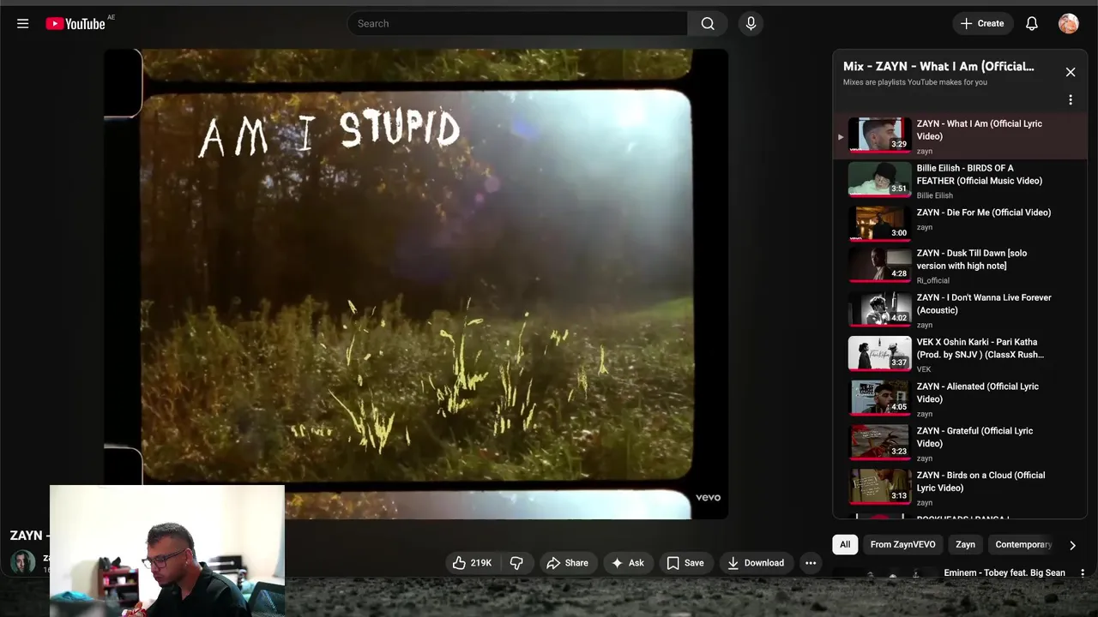Viewport: 1098px width, 617px height.
Task: Open ZAYN - Die For Me thumbnail
Action: 879,225
